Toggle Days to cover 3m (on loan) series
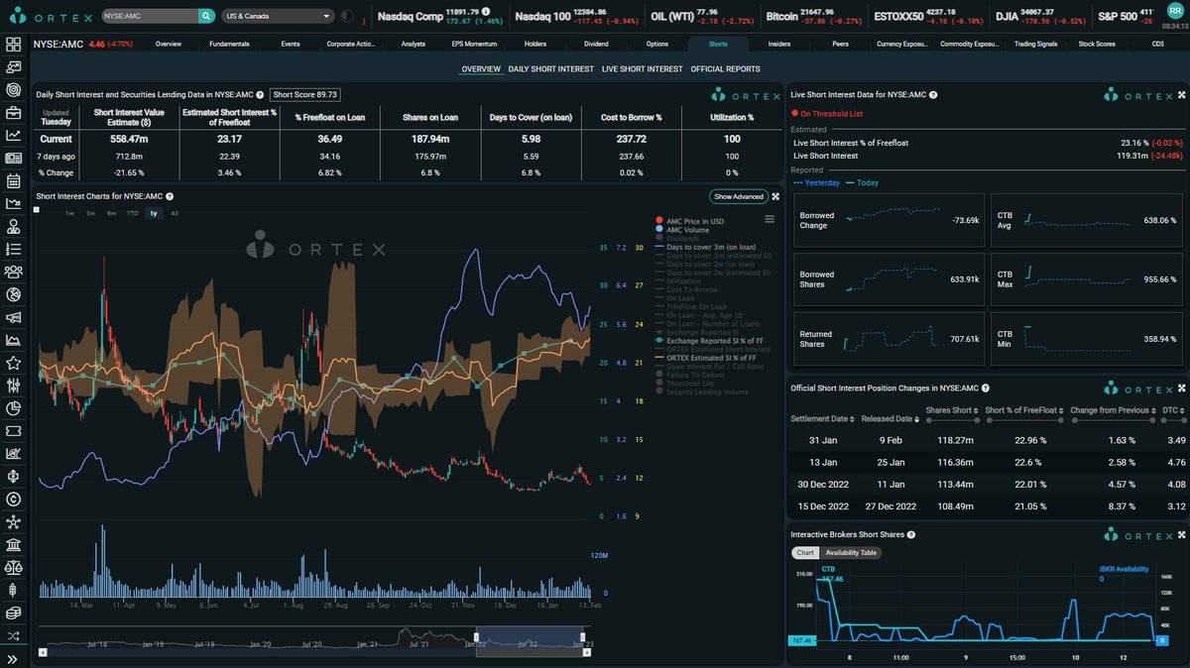Screen dimensions: 1190x668 point(704,247)
